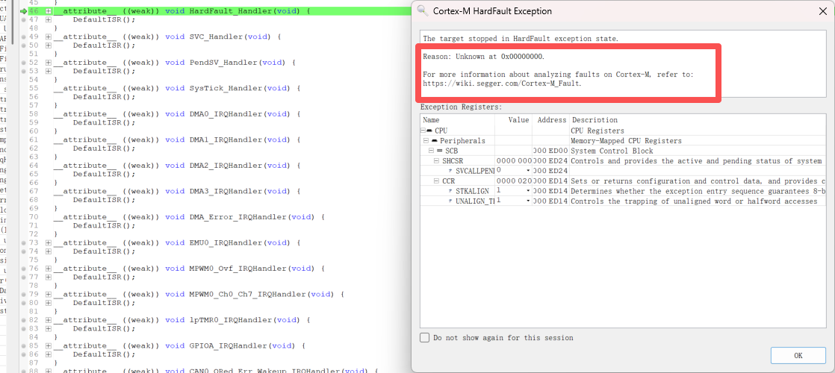Toggle the breakpoint dot on line 53
The height and width of the screenshot is (373, 835).
coord(23,72)
